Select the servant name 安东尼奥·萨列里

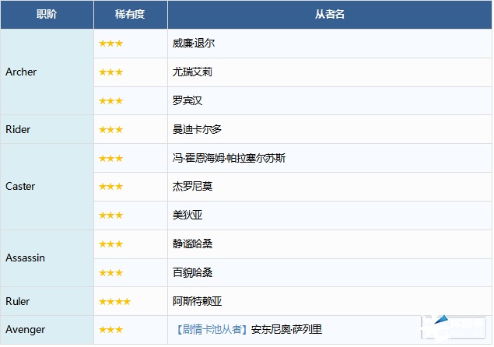coord(286,330)
